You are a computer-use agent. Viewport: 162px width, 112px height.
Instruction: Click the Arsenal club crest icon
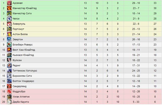pyautogui.click(x=9, y=3)
